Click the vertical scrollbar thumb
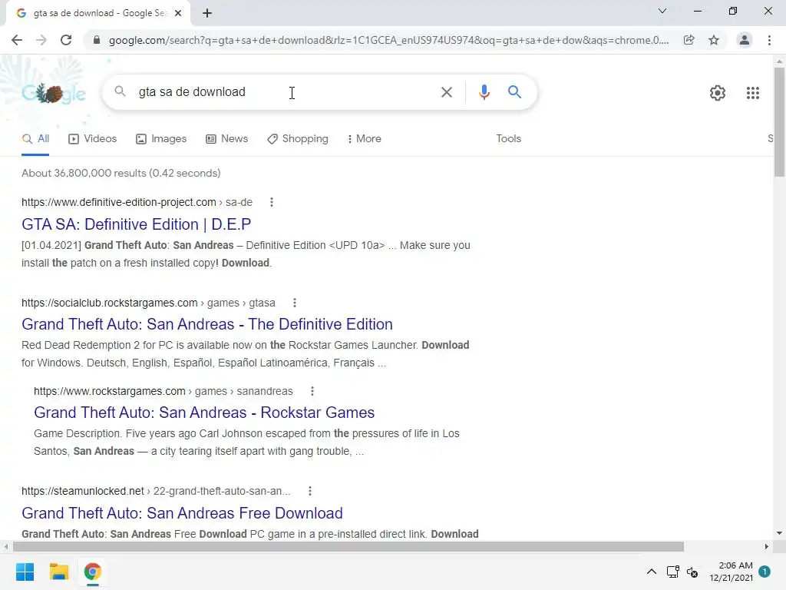 779,121
